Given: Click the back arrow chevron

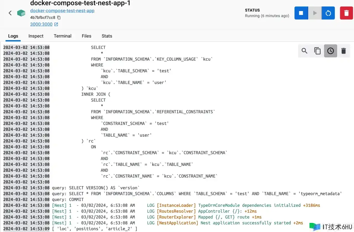Looking at the screenshot, I should (10, 13).
